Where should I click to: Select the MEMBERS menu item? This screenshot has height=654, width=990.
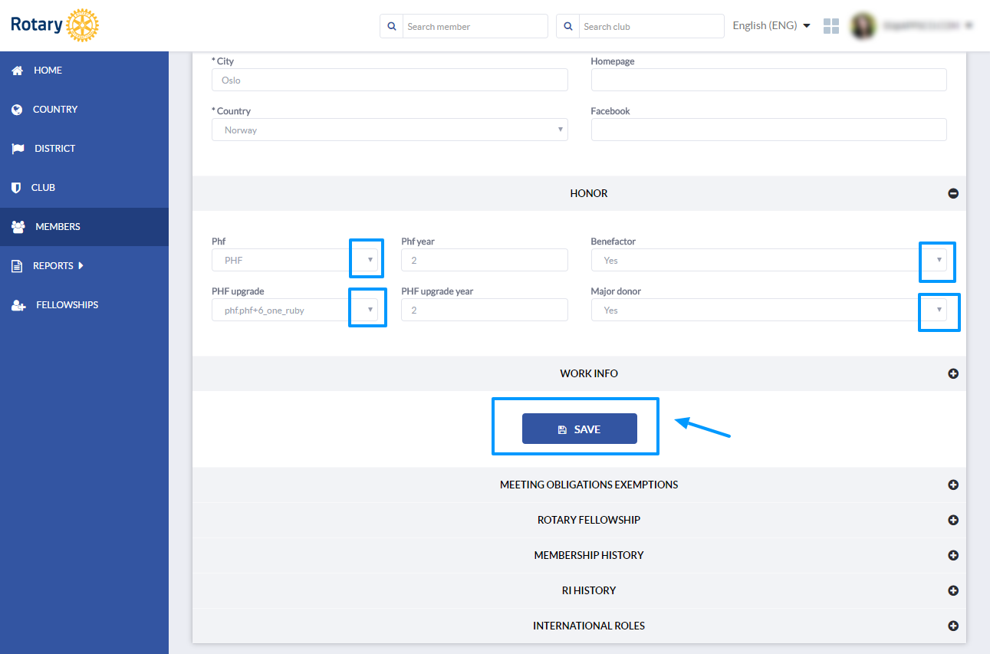(84, 227)
